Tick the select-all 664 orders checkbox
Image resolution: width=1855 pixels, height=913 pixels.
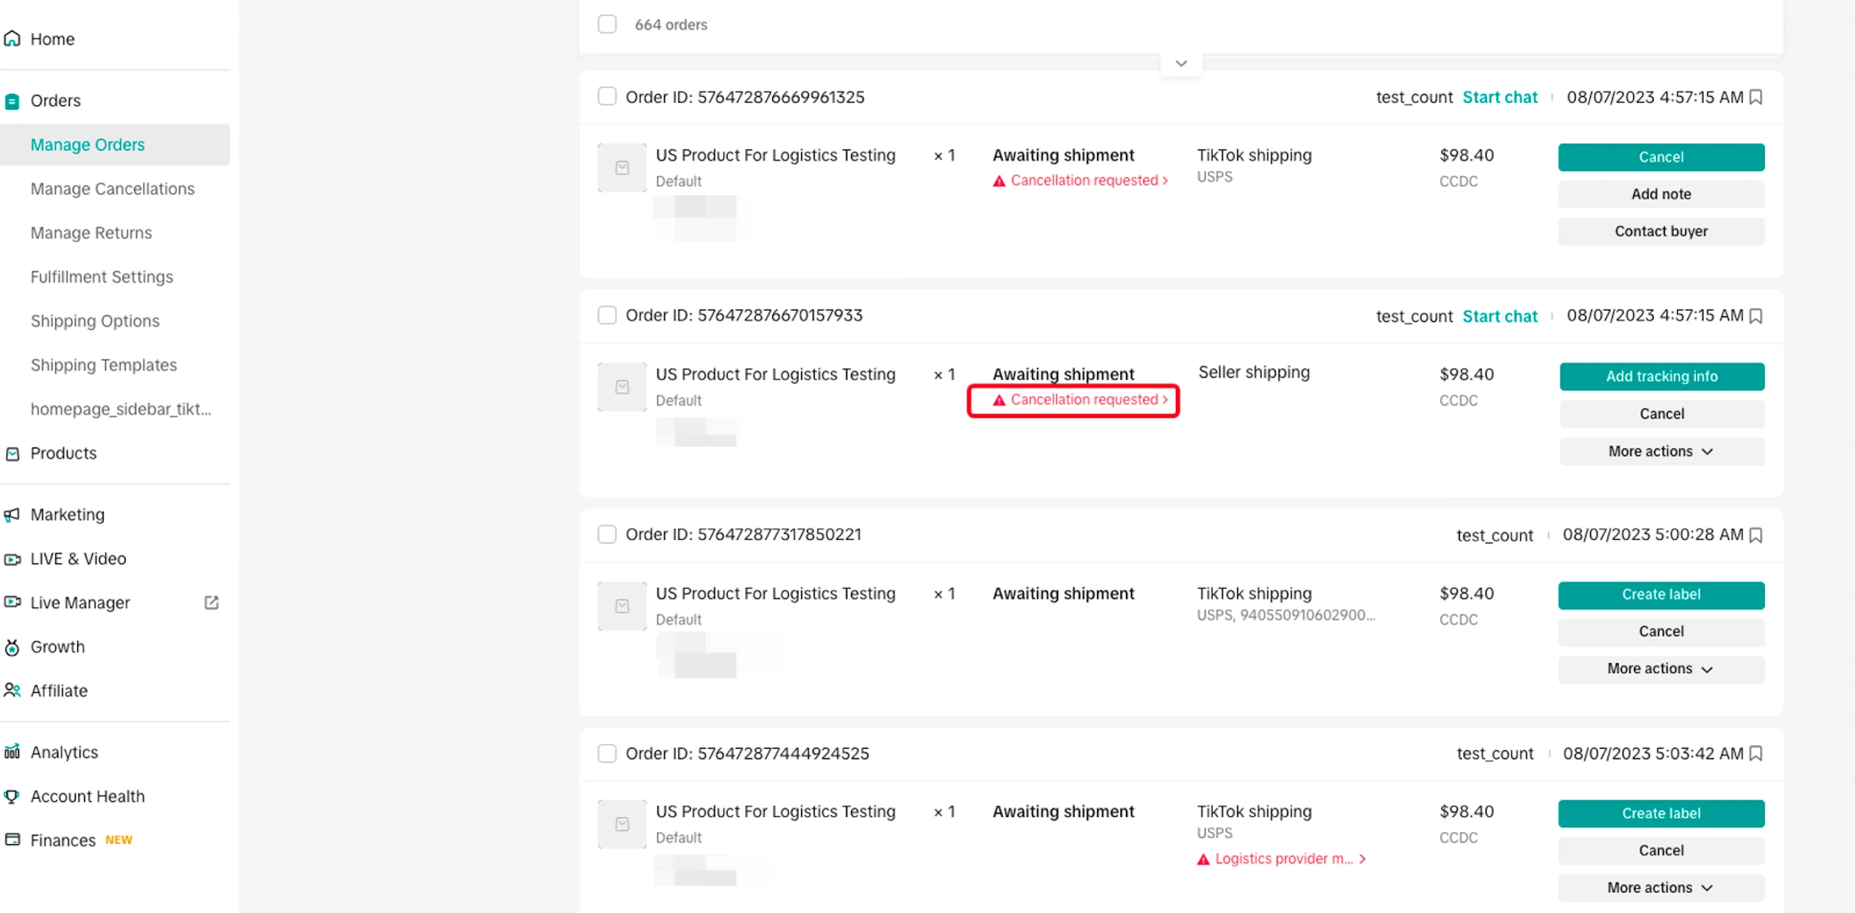[x=607, y=24]
